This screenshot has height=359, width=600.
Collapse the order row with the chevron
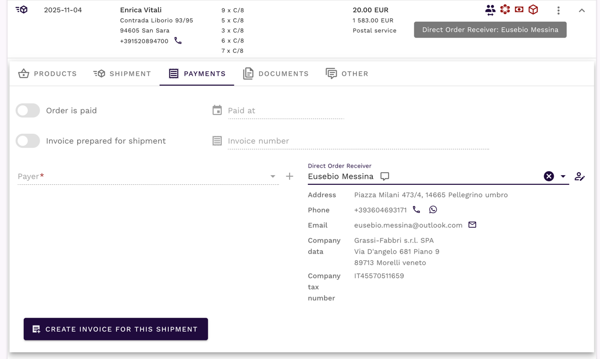click(x=582, y=10)
